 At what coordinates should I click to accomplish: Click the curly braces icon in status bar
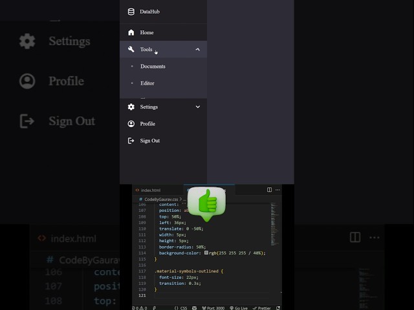coord(176,308)
